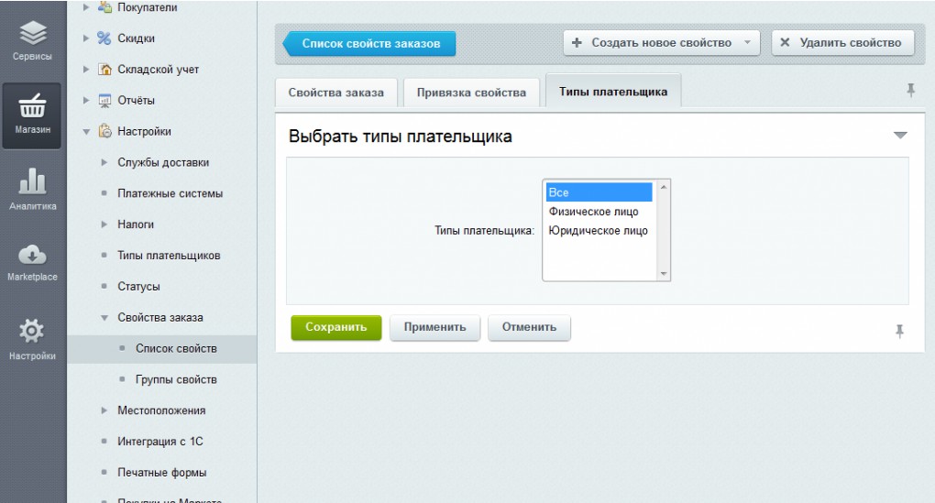The width and height of the screenshot is (935, 503).
Task: Click the Скидки percent icon
Action: point(104,38)
